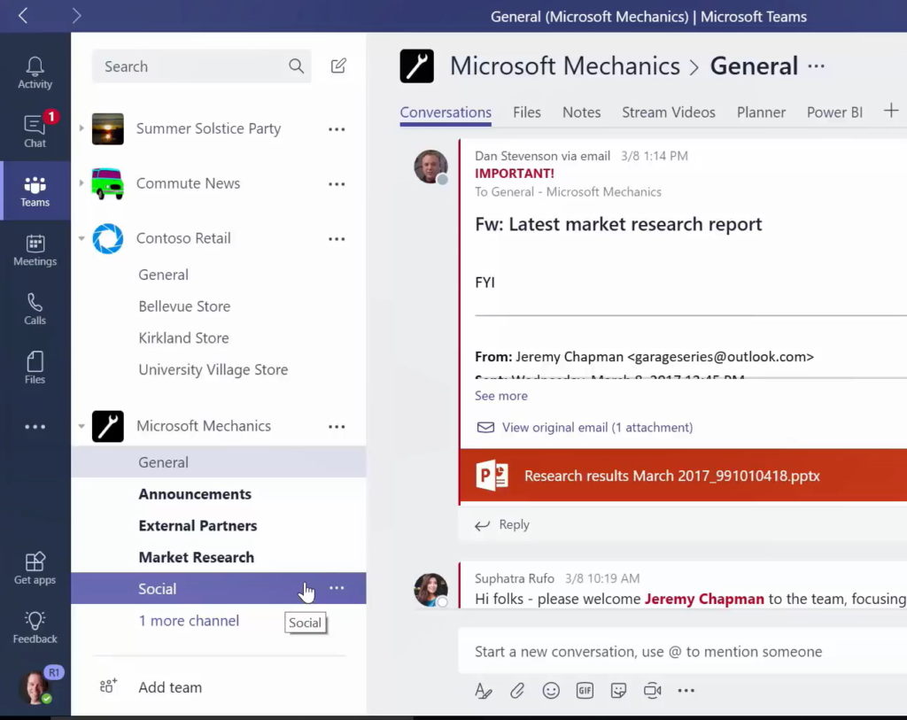Open the user profile avatar

(35, 687)
